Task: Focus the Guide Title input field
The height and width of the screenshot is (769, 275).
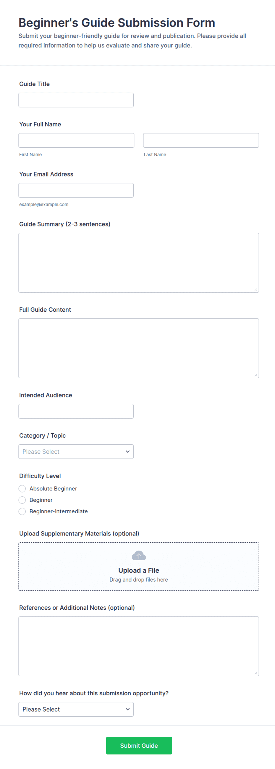Action: click(x=76, y=100)
